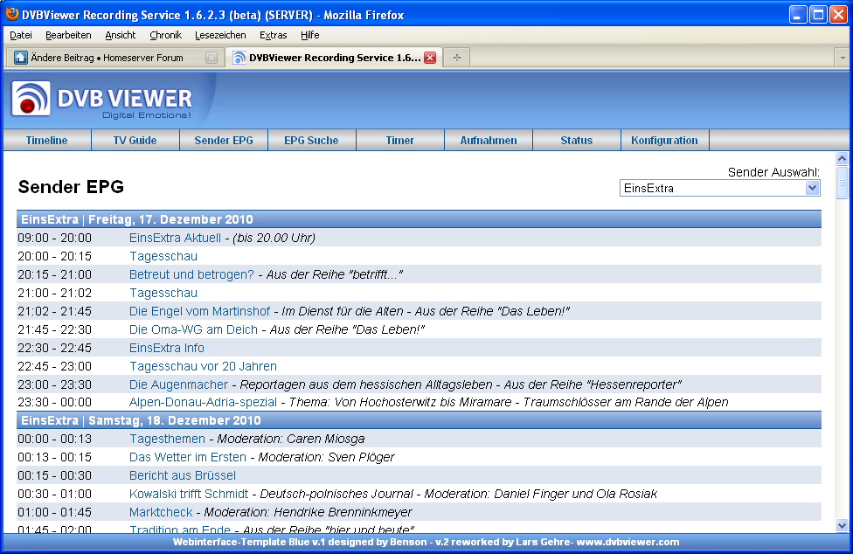
Task: Open the Sender Auswahl EinsExtra dropdown
Action: pyautogui.click(x=720, y=188)
